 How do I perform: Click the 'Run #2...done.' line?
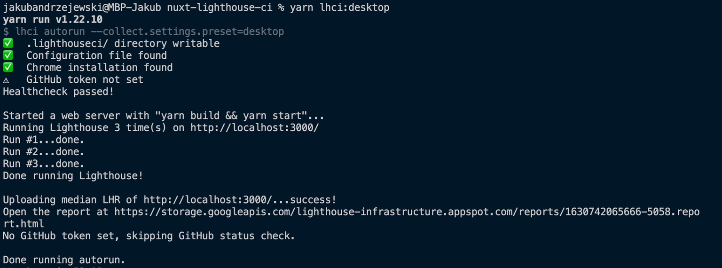click(44, 152)
